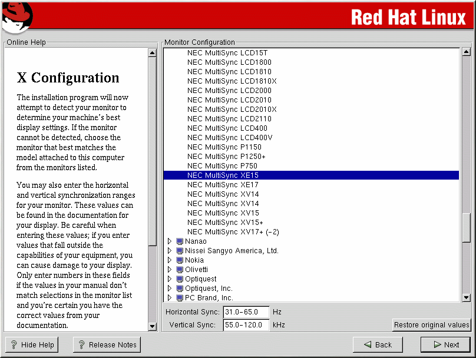Screen dimensions: 476x358
Task: Click the Nanao monitor icon
Action: 180,241
